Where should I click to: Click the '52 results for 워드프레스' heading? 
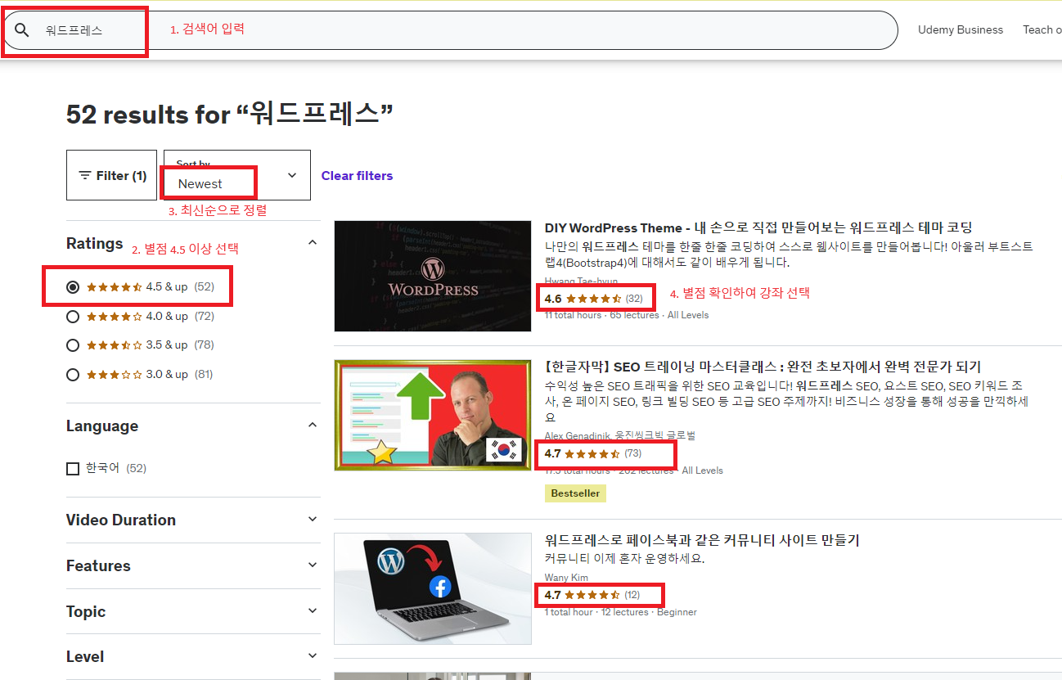[x=230, y=115]
